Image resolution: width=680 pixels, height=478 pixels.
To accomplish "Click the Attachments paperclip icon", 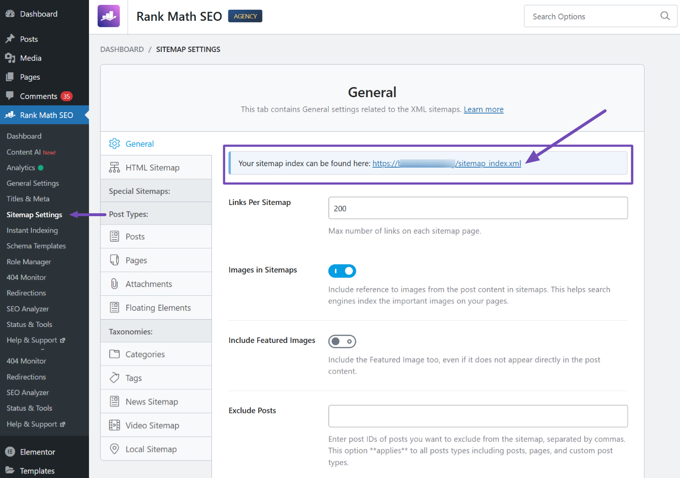I will (x=114, y=284).
